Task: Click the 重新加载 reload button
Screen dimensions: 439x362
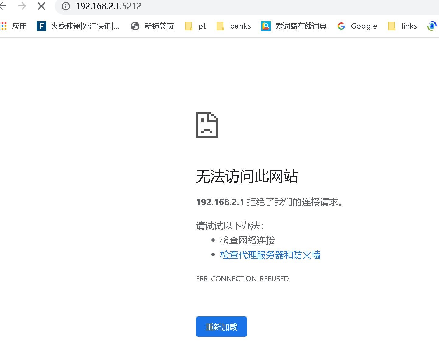Action: click(221, 327)
